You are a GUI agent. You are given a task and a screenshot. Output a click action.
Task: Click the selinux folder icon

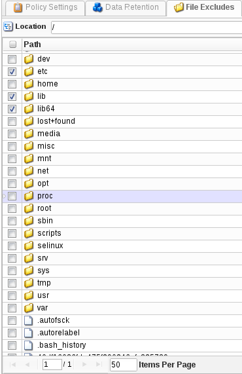(29, 246)
